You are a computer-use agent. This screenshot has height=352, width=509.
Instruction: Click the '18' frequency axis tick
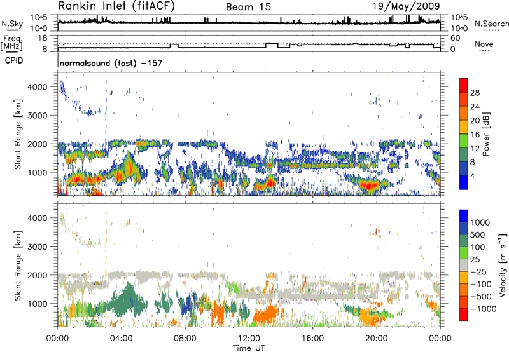[43, 38]
